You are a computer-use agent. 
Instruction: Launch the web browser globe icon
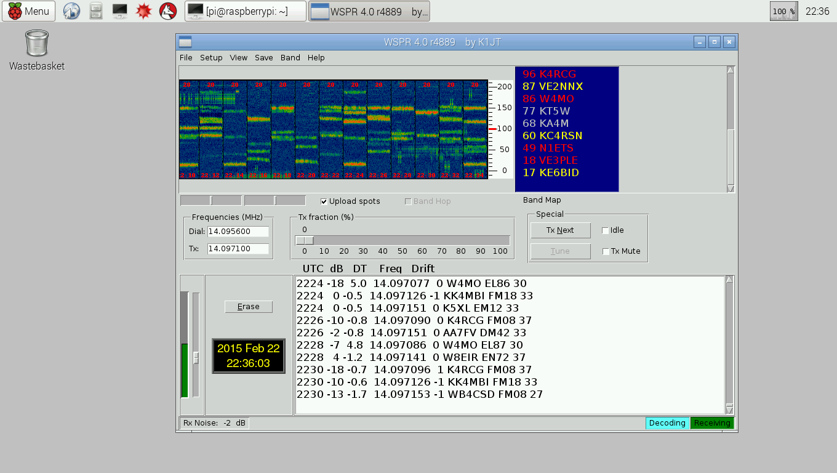pyautogui.click(x=72, y=11)
